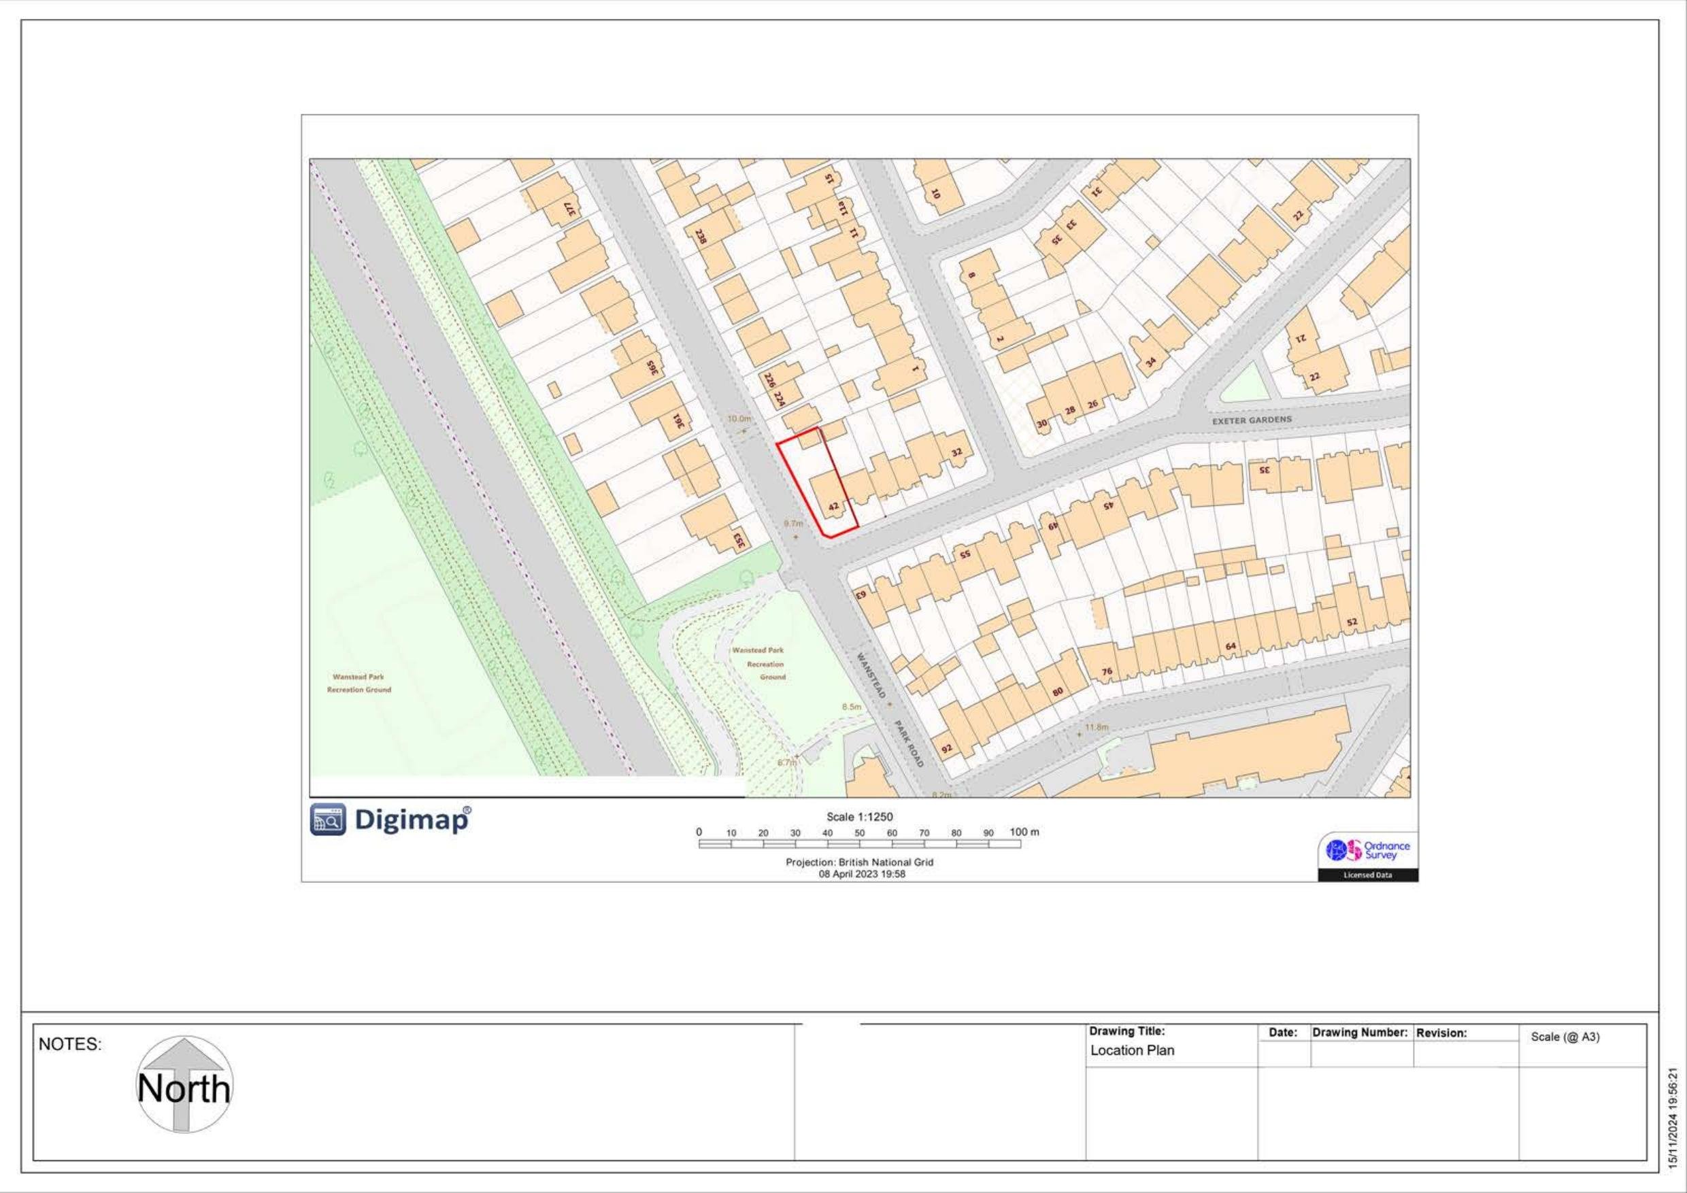Click the North arrow compass symbol
Viewport: 1687px width, 1193px height.
[x=184, y=1086]
